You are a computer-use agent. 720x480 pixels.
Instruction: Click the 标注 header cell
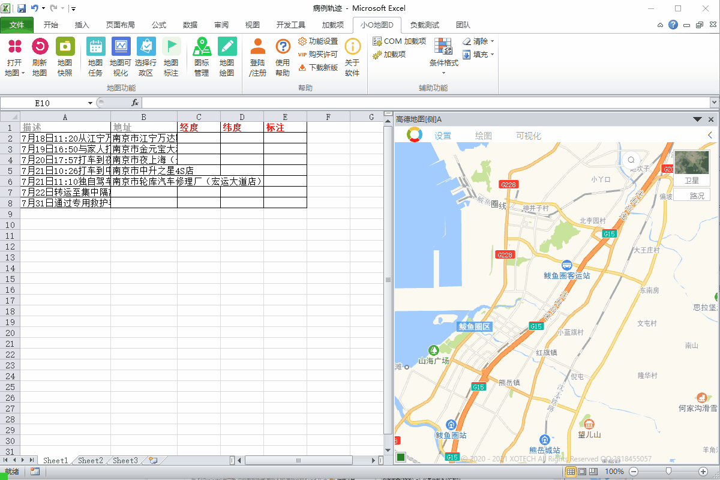coord(285,127)
